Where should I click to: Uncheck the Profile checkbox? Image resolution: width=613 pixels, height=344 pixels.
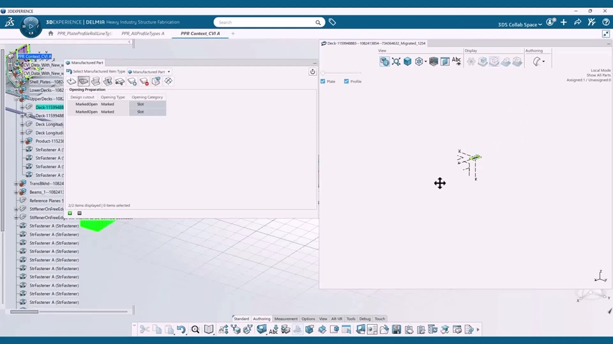tap(346, 82)
